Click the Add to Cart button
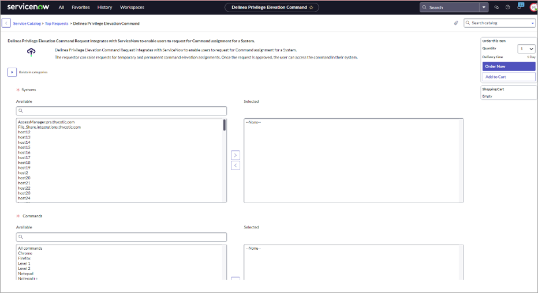Screen dimensions: 538x293 click(x=509, y=77)
